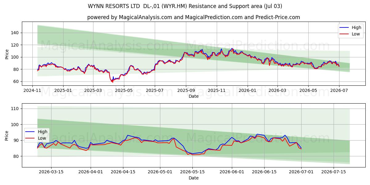Click the red Low line swatch in top legend
Screen dimensions: 370x185
pyautogui.click(x=345, y=34)
